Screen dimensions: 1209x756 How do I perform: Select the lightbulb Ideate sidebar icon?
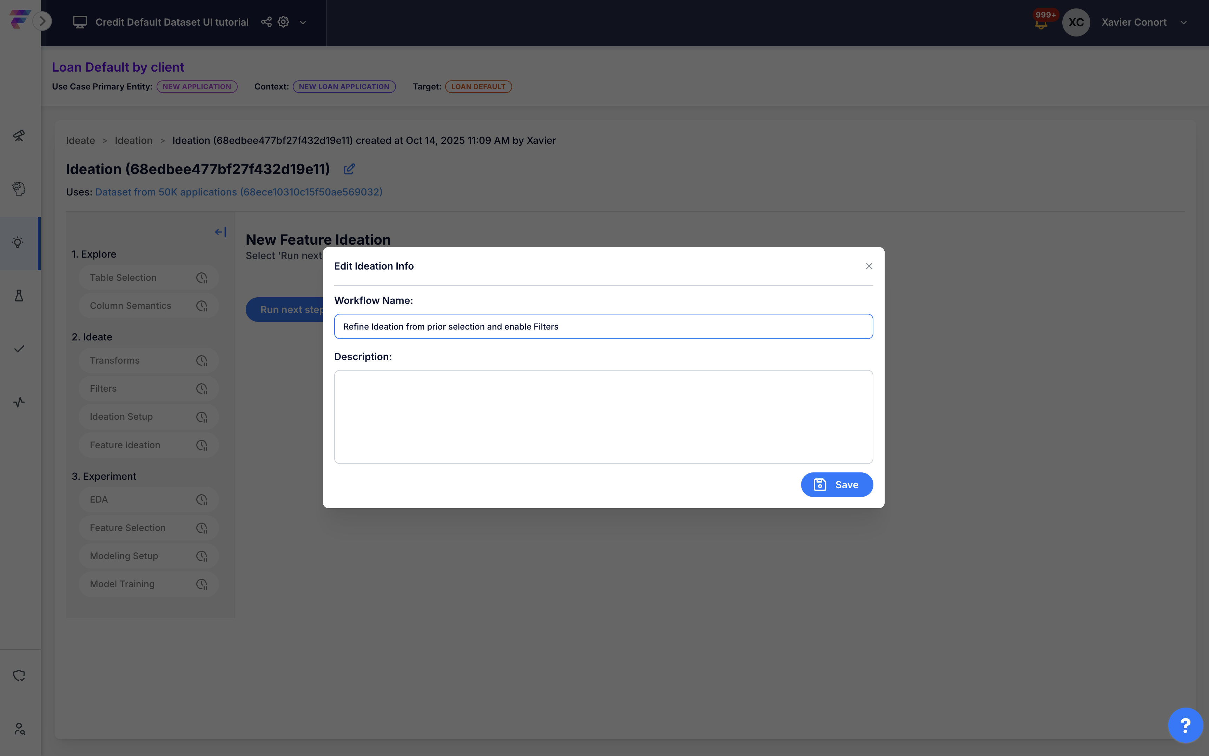coord(18,243)
